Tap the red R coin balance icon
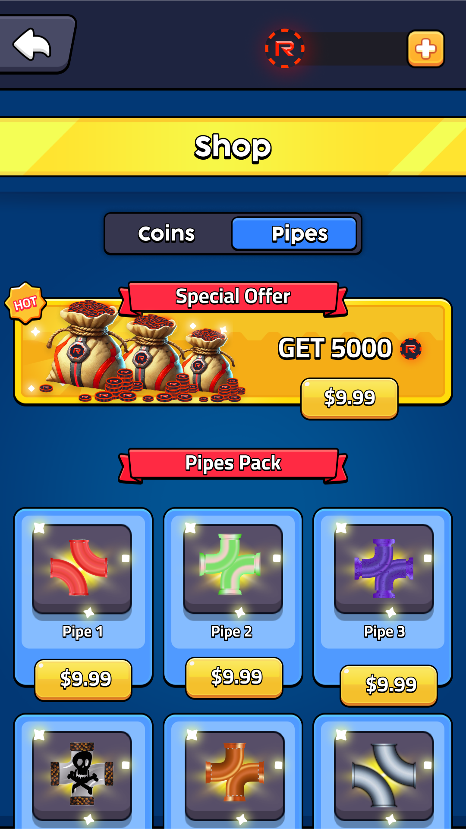The width and height of the screenshot is (466, 829). point(285,49)
